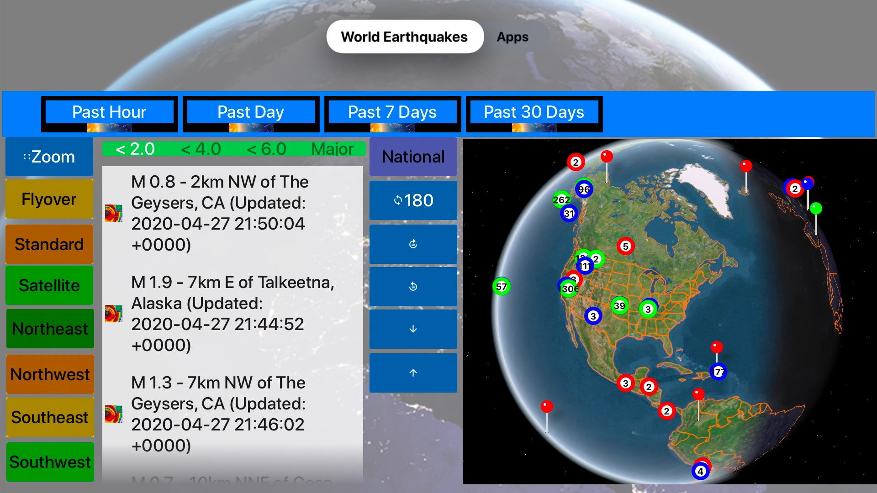This screenshot has width=877, height=493.
Task: Open the green 306 cluster in California
Action: pos(569,289)
